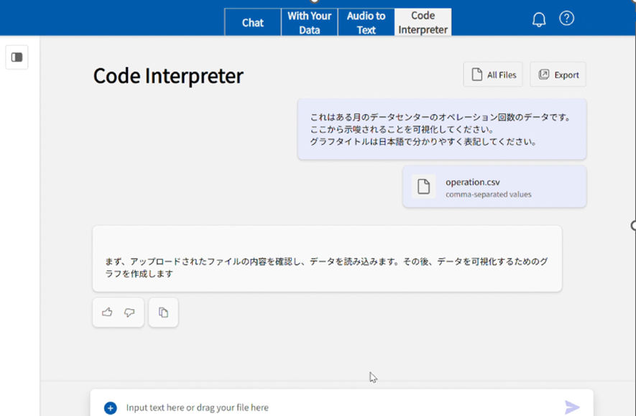Click the assistant's reply text

click(x=326, y=267)
